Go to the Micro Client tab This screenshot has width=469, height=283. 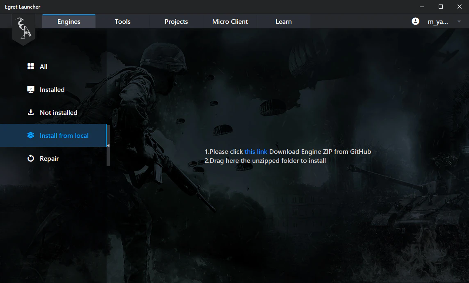tap(230, 22)
